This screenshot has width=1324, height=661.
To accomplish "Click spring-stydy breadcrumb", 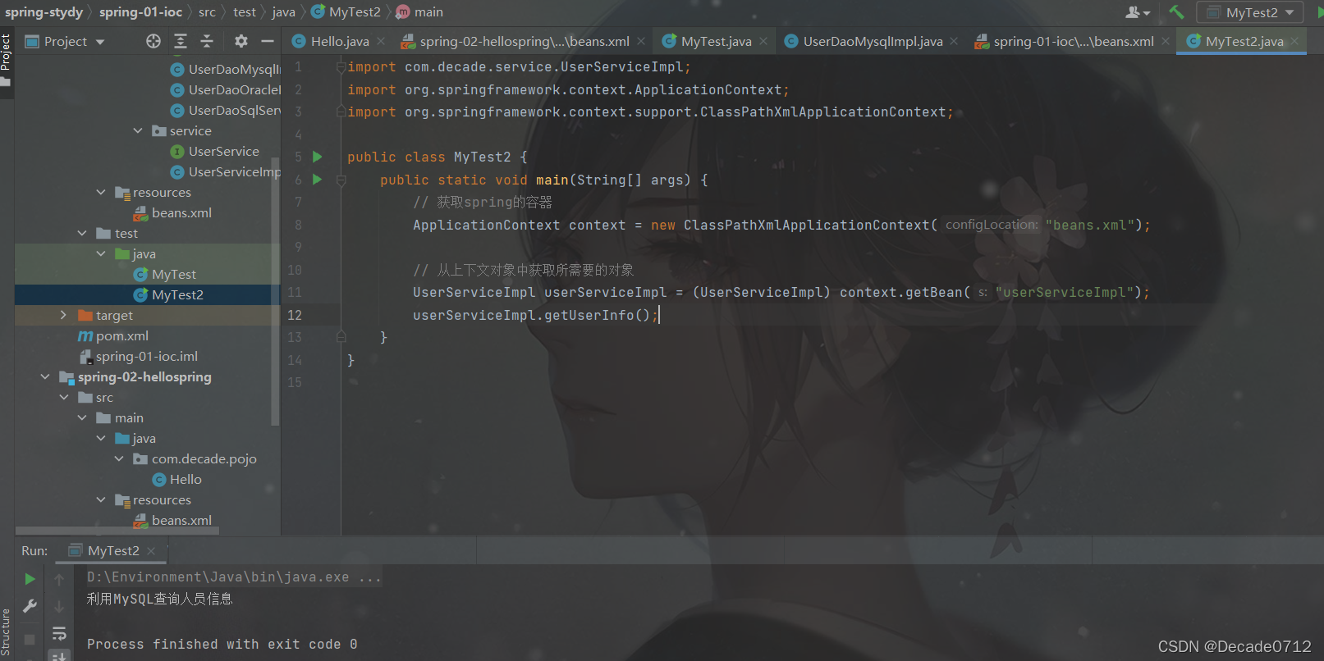I will [x=44, y=12].
